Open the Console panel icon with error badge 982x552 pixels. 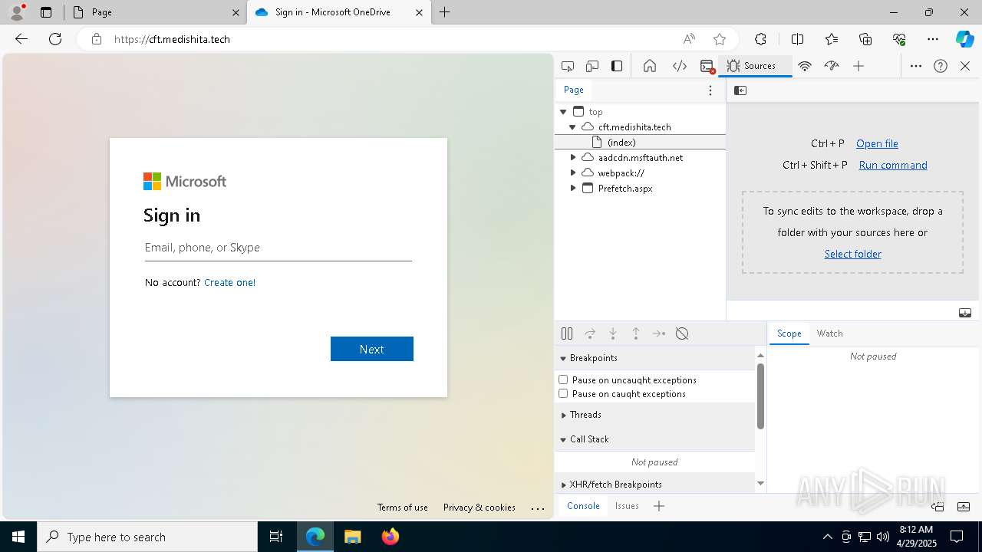click(x=707, y=66)
